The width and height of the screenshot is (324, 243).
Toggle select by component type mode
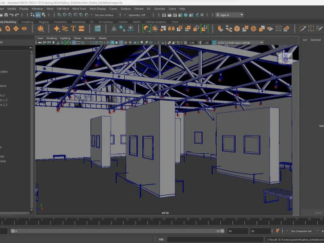point(43,15)
